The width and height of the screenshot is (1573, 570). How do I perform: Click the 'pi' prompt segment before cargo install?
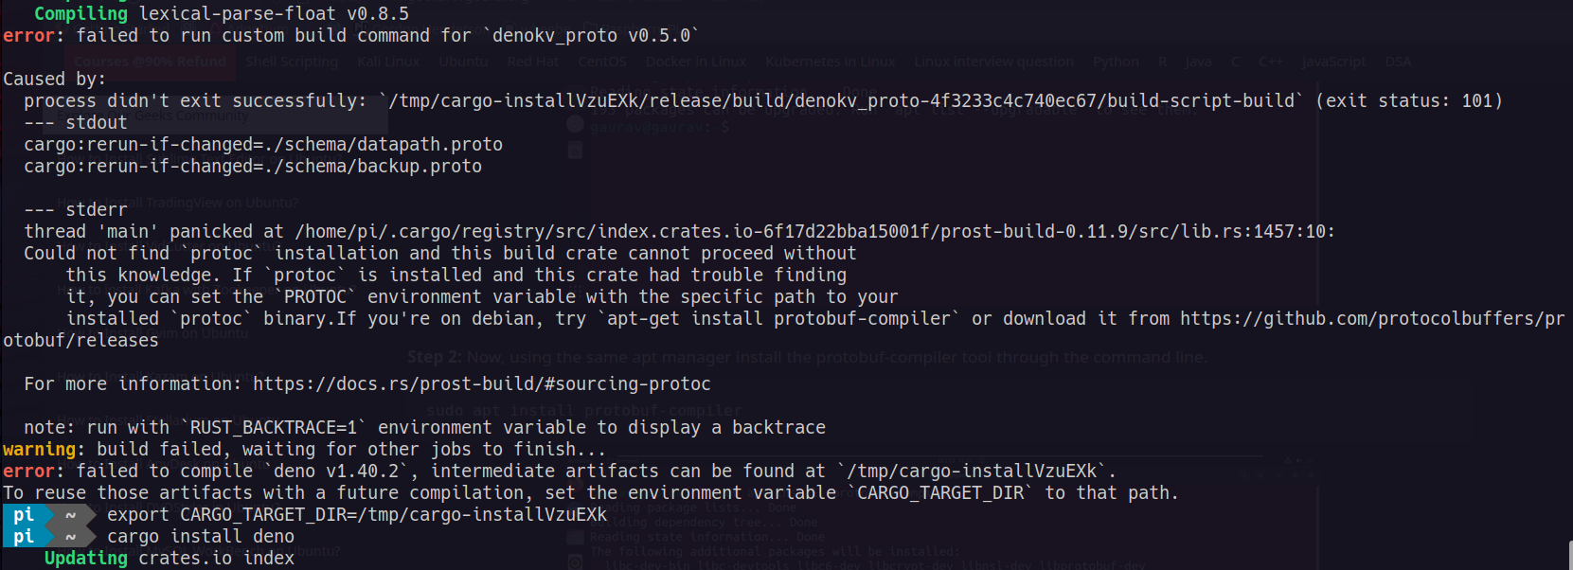(x=24, y=536)
